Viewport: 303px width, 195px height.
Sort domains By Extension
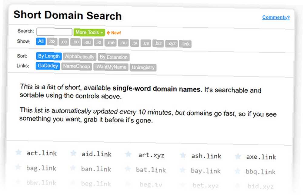[x=114, y=57]
